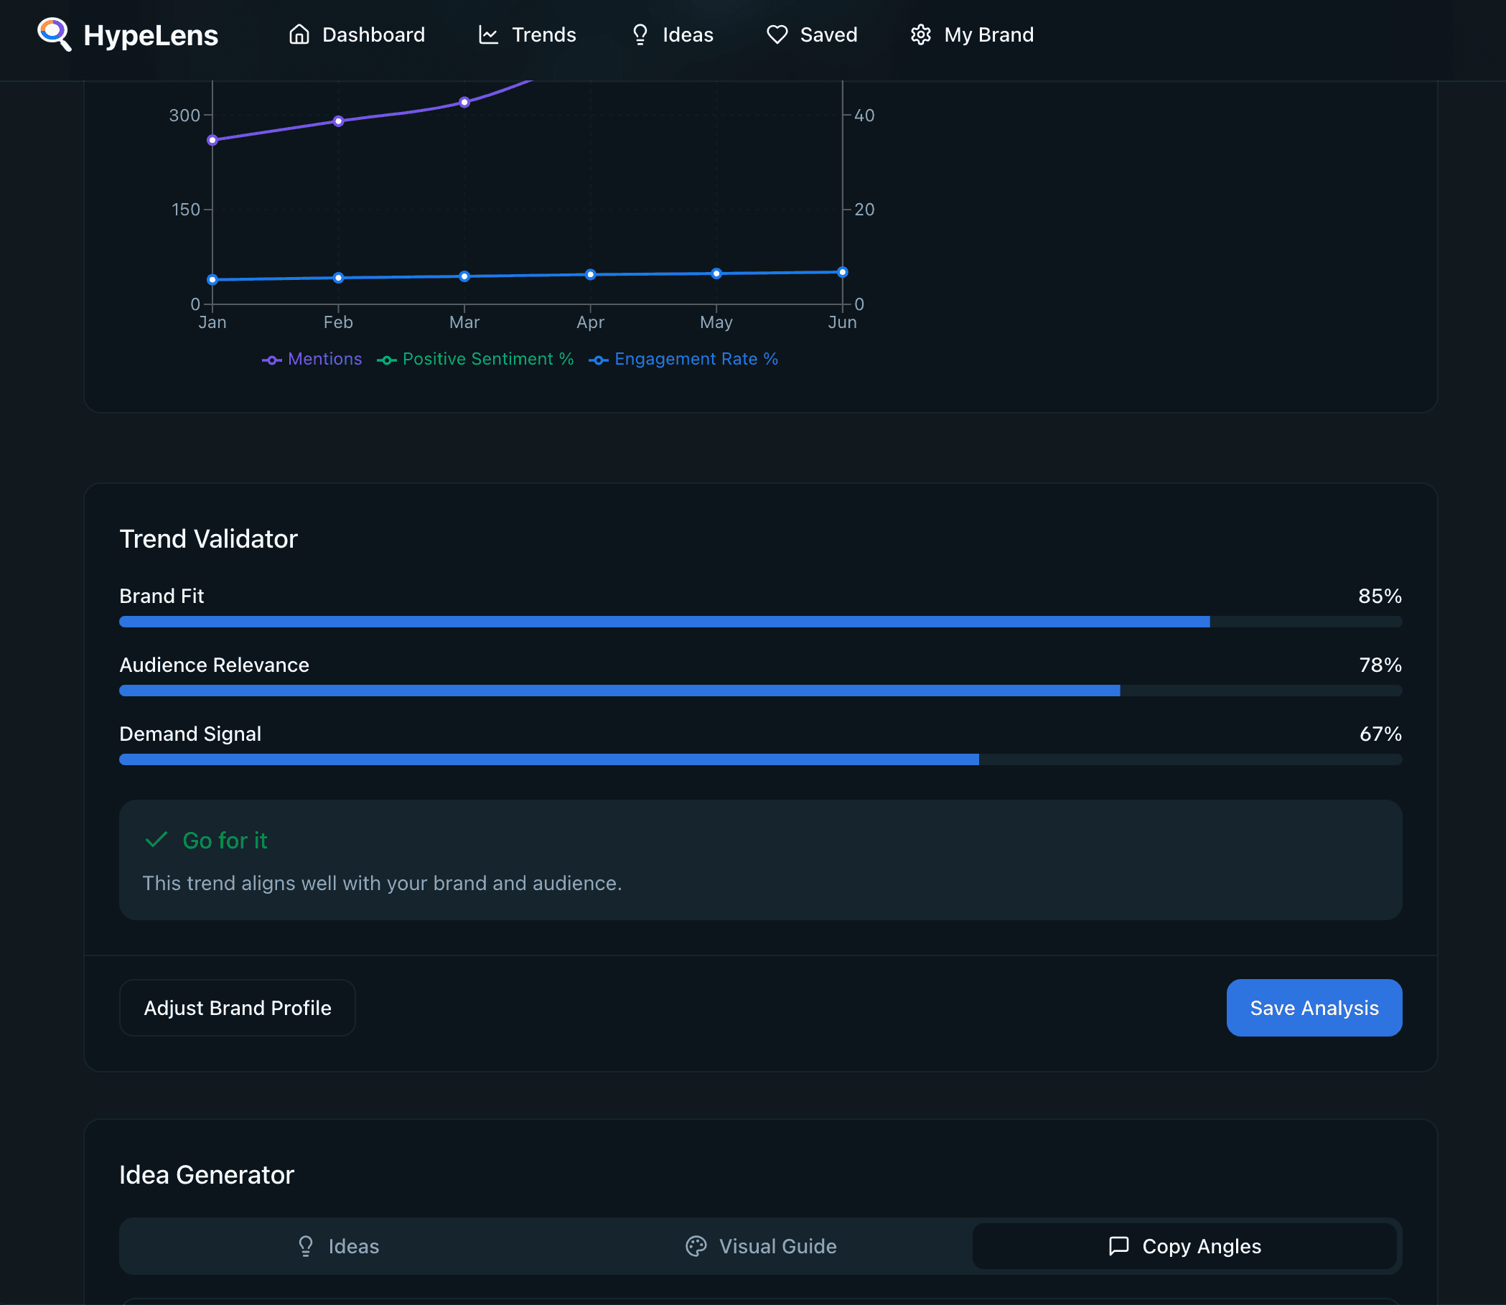Click the HypeLens magnifier logo icon
Image resolution: width=1506 pixels, height=1305 pixels.
[x=54, y=34]
